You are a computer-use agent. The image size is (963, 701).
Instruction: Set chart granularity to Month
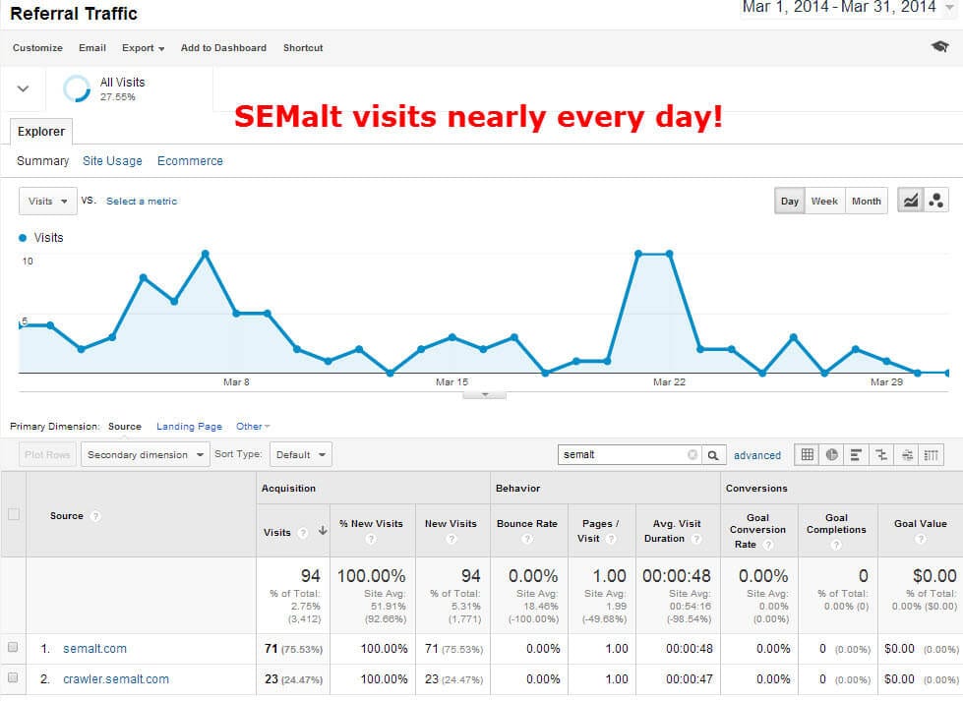pyautogui.click(x=866, y=201)
